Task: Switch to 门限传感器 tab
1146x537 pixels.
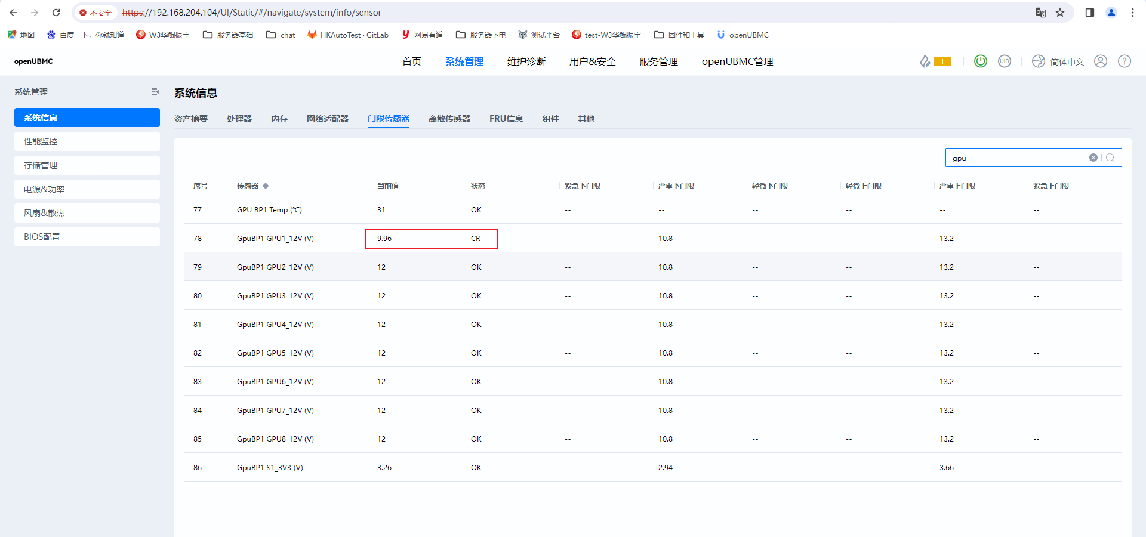Action: click(x=389, y=118)
